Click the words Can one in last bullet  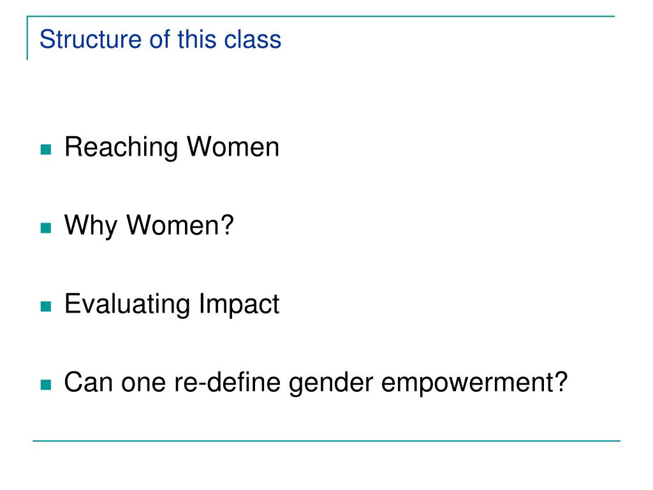pyautogui.click(x=115, y=382)
